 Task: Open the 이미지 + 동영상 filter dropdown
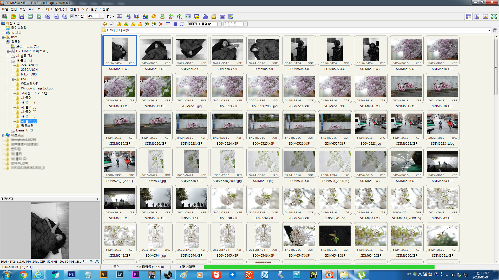[x=219, y=24]
